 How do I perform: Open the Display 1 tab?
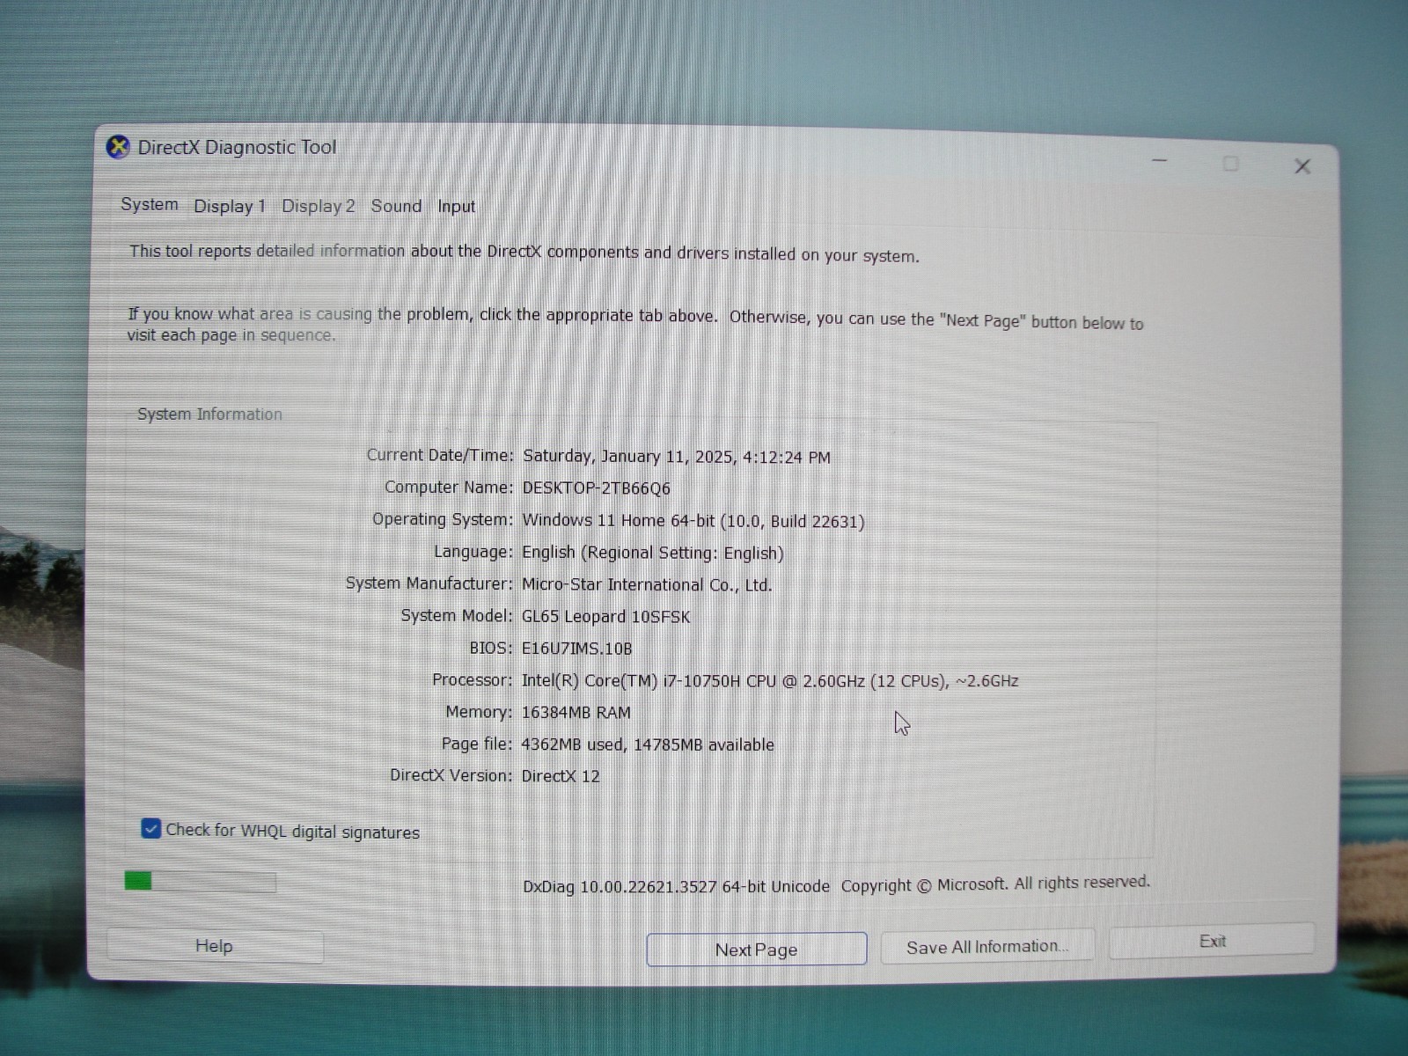pos(229,206)
